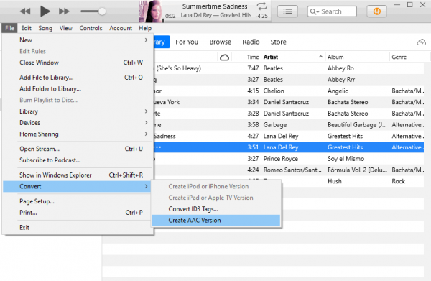Viewport: 431px width, 281px height.
Task: Open the File menu
Action: point(9,28)
